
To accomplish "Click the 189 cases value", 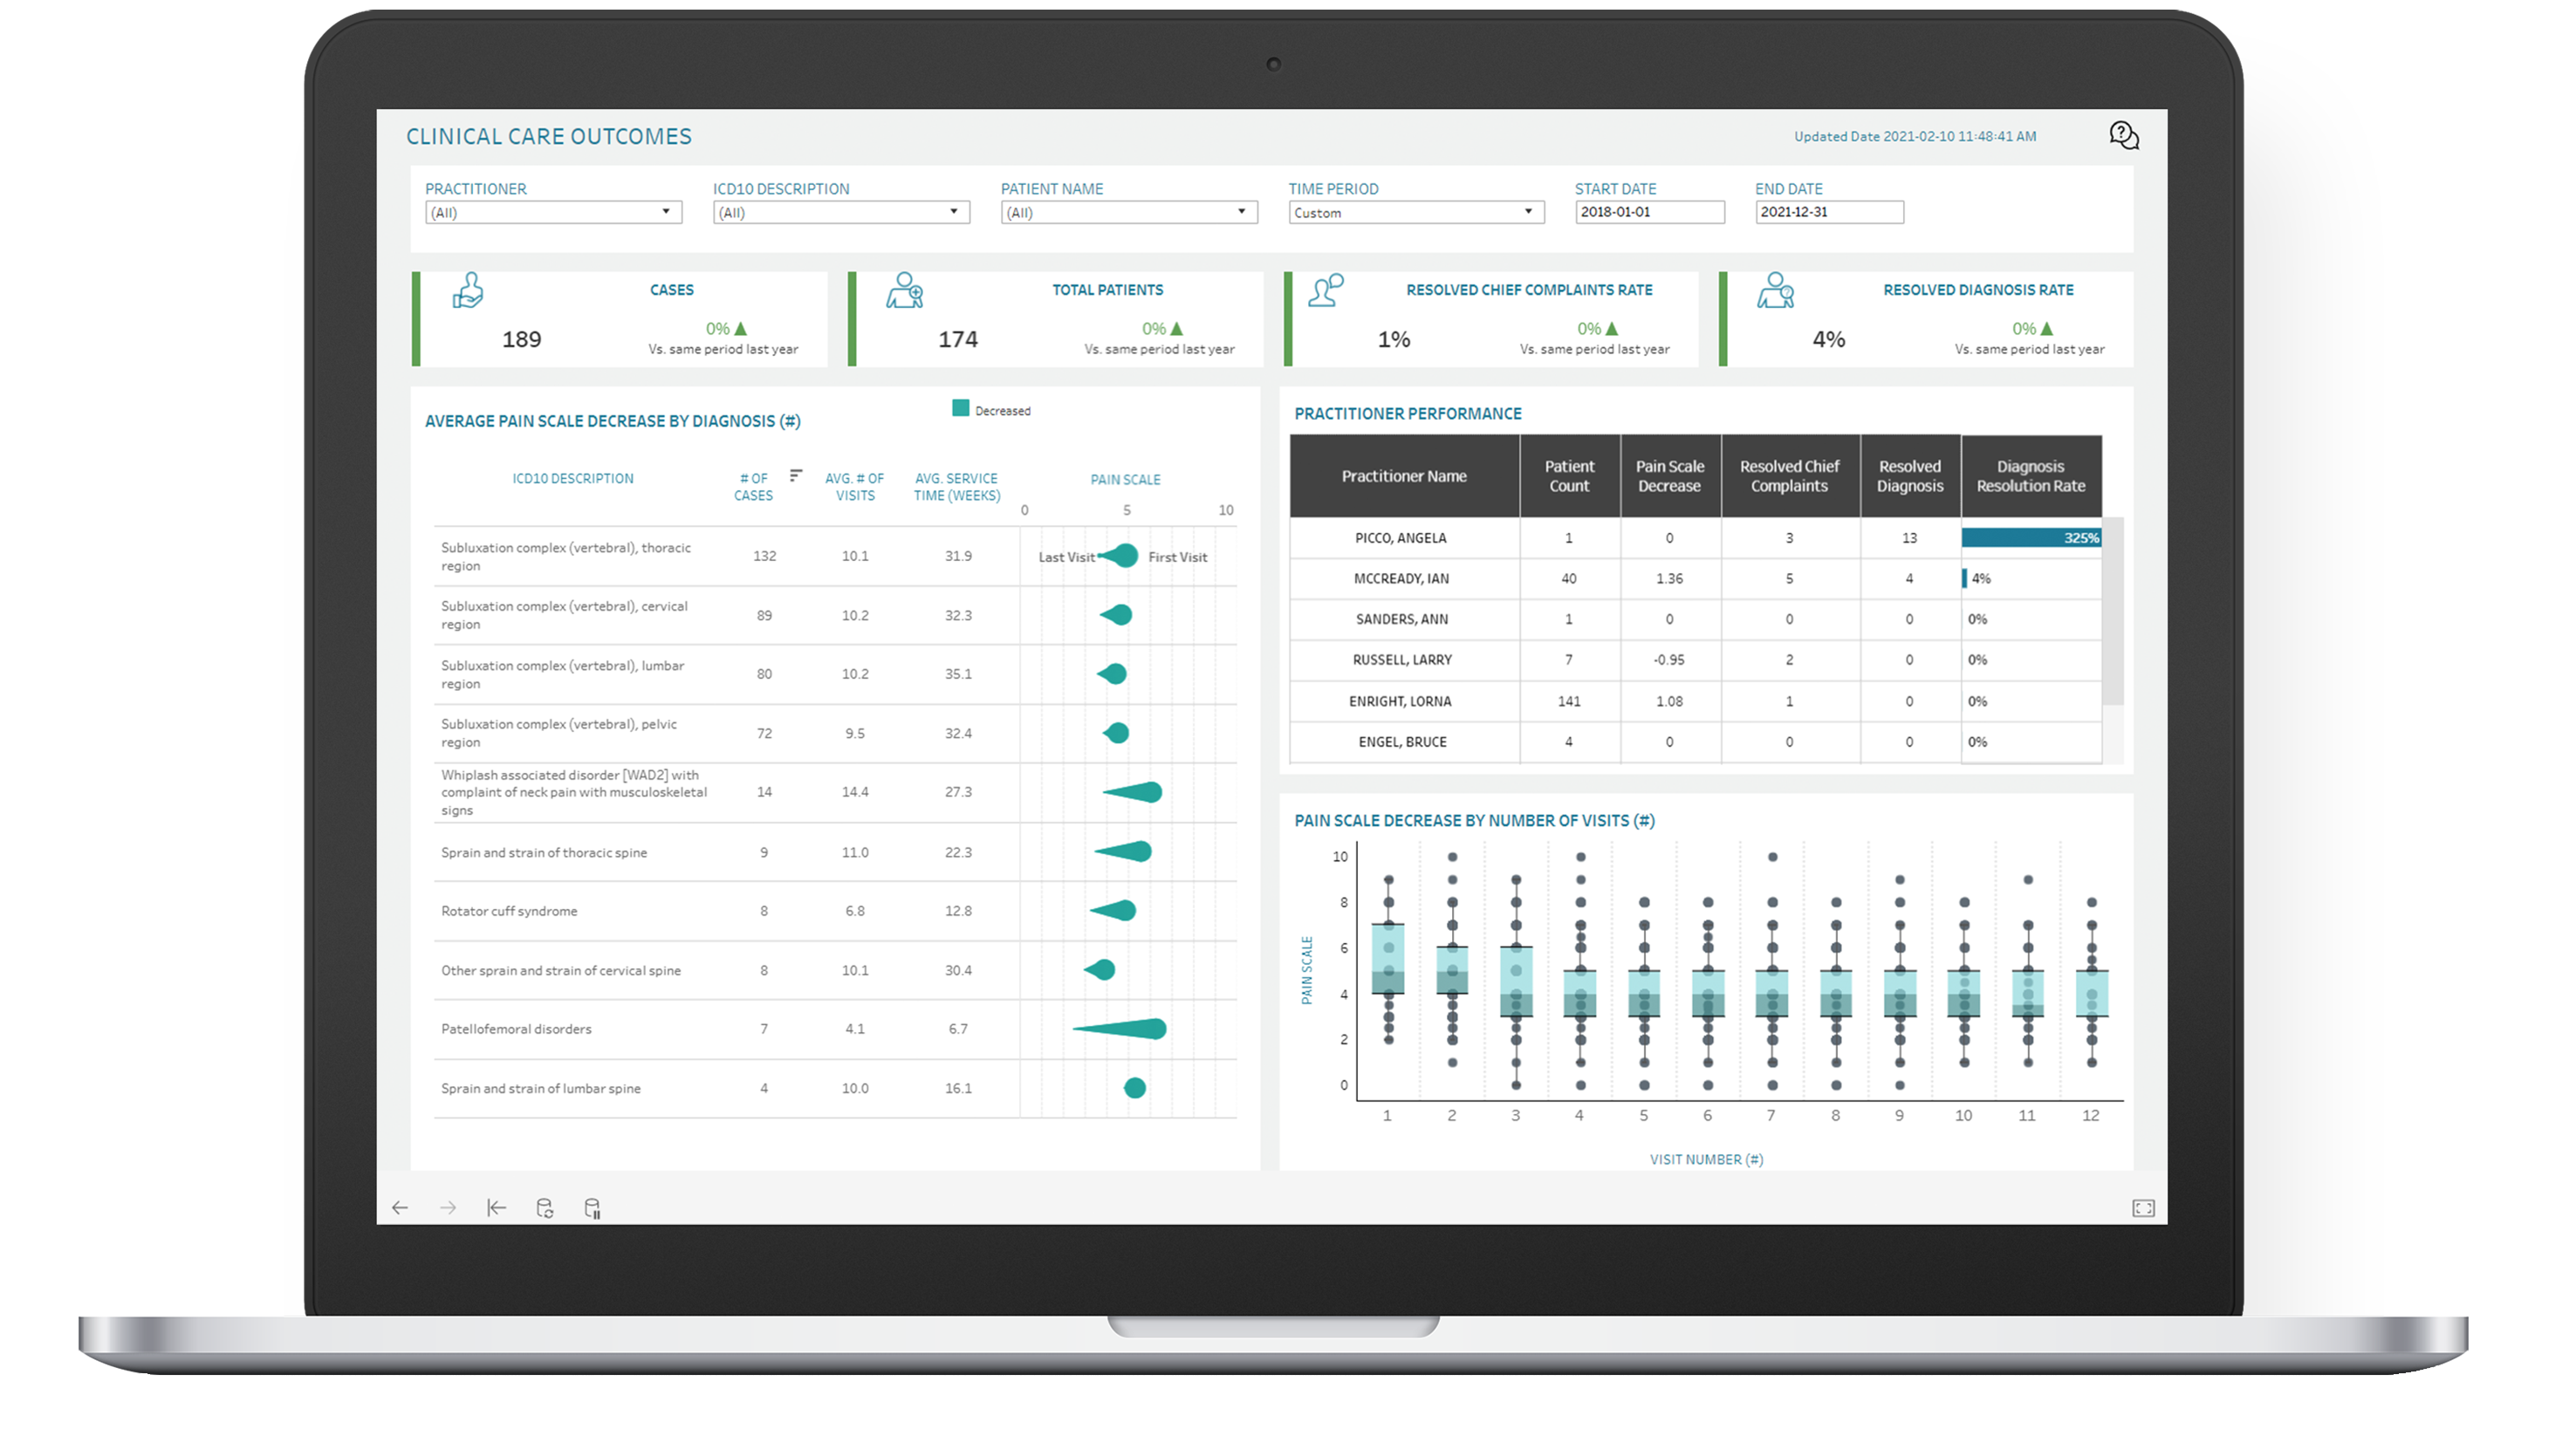I will [x=521, y=339].
